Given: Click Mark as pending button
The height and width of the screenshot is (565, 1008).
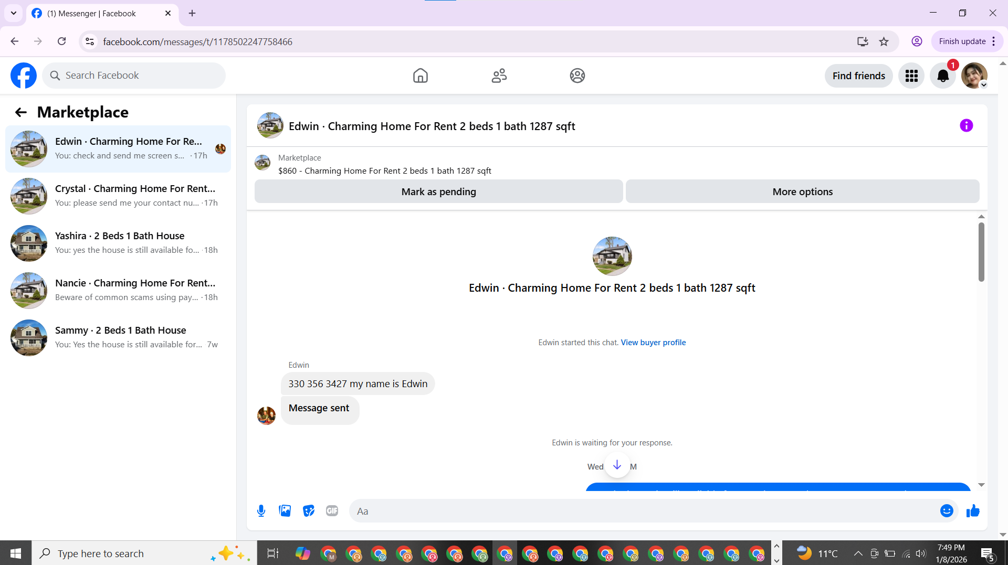Looking at the screenshot, I should click(439, 191).
